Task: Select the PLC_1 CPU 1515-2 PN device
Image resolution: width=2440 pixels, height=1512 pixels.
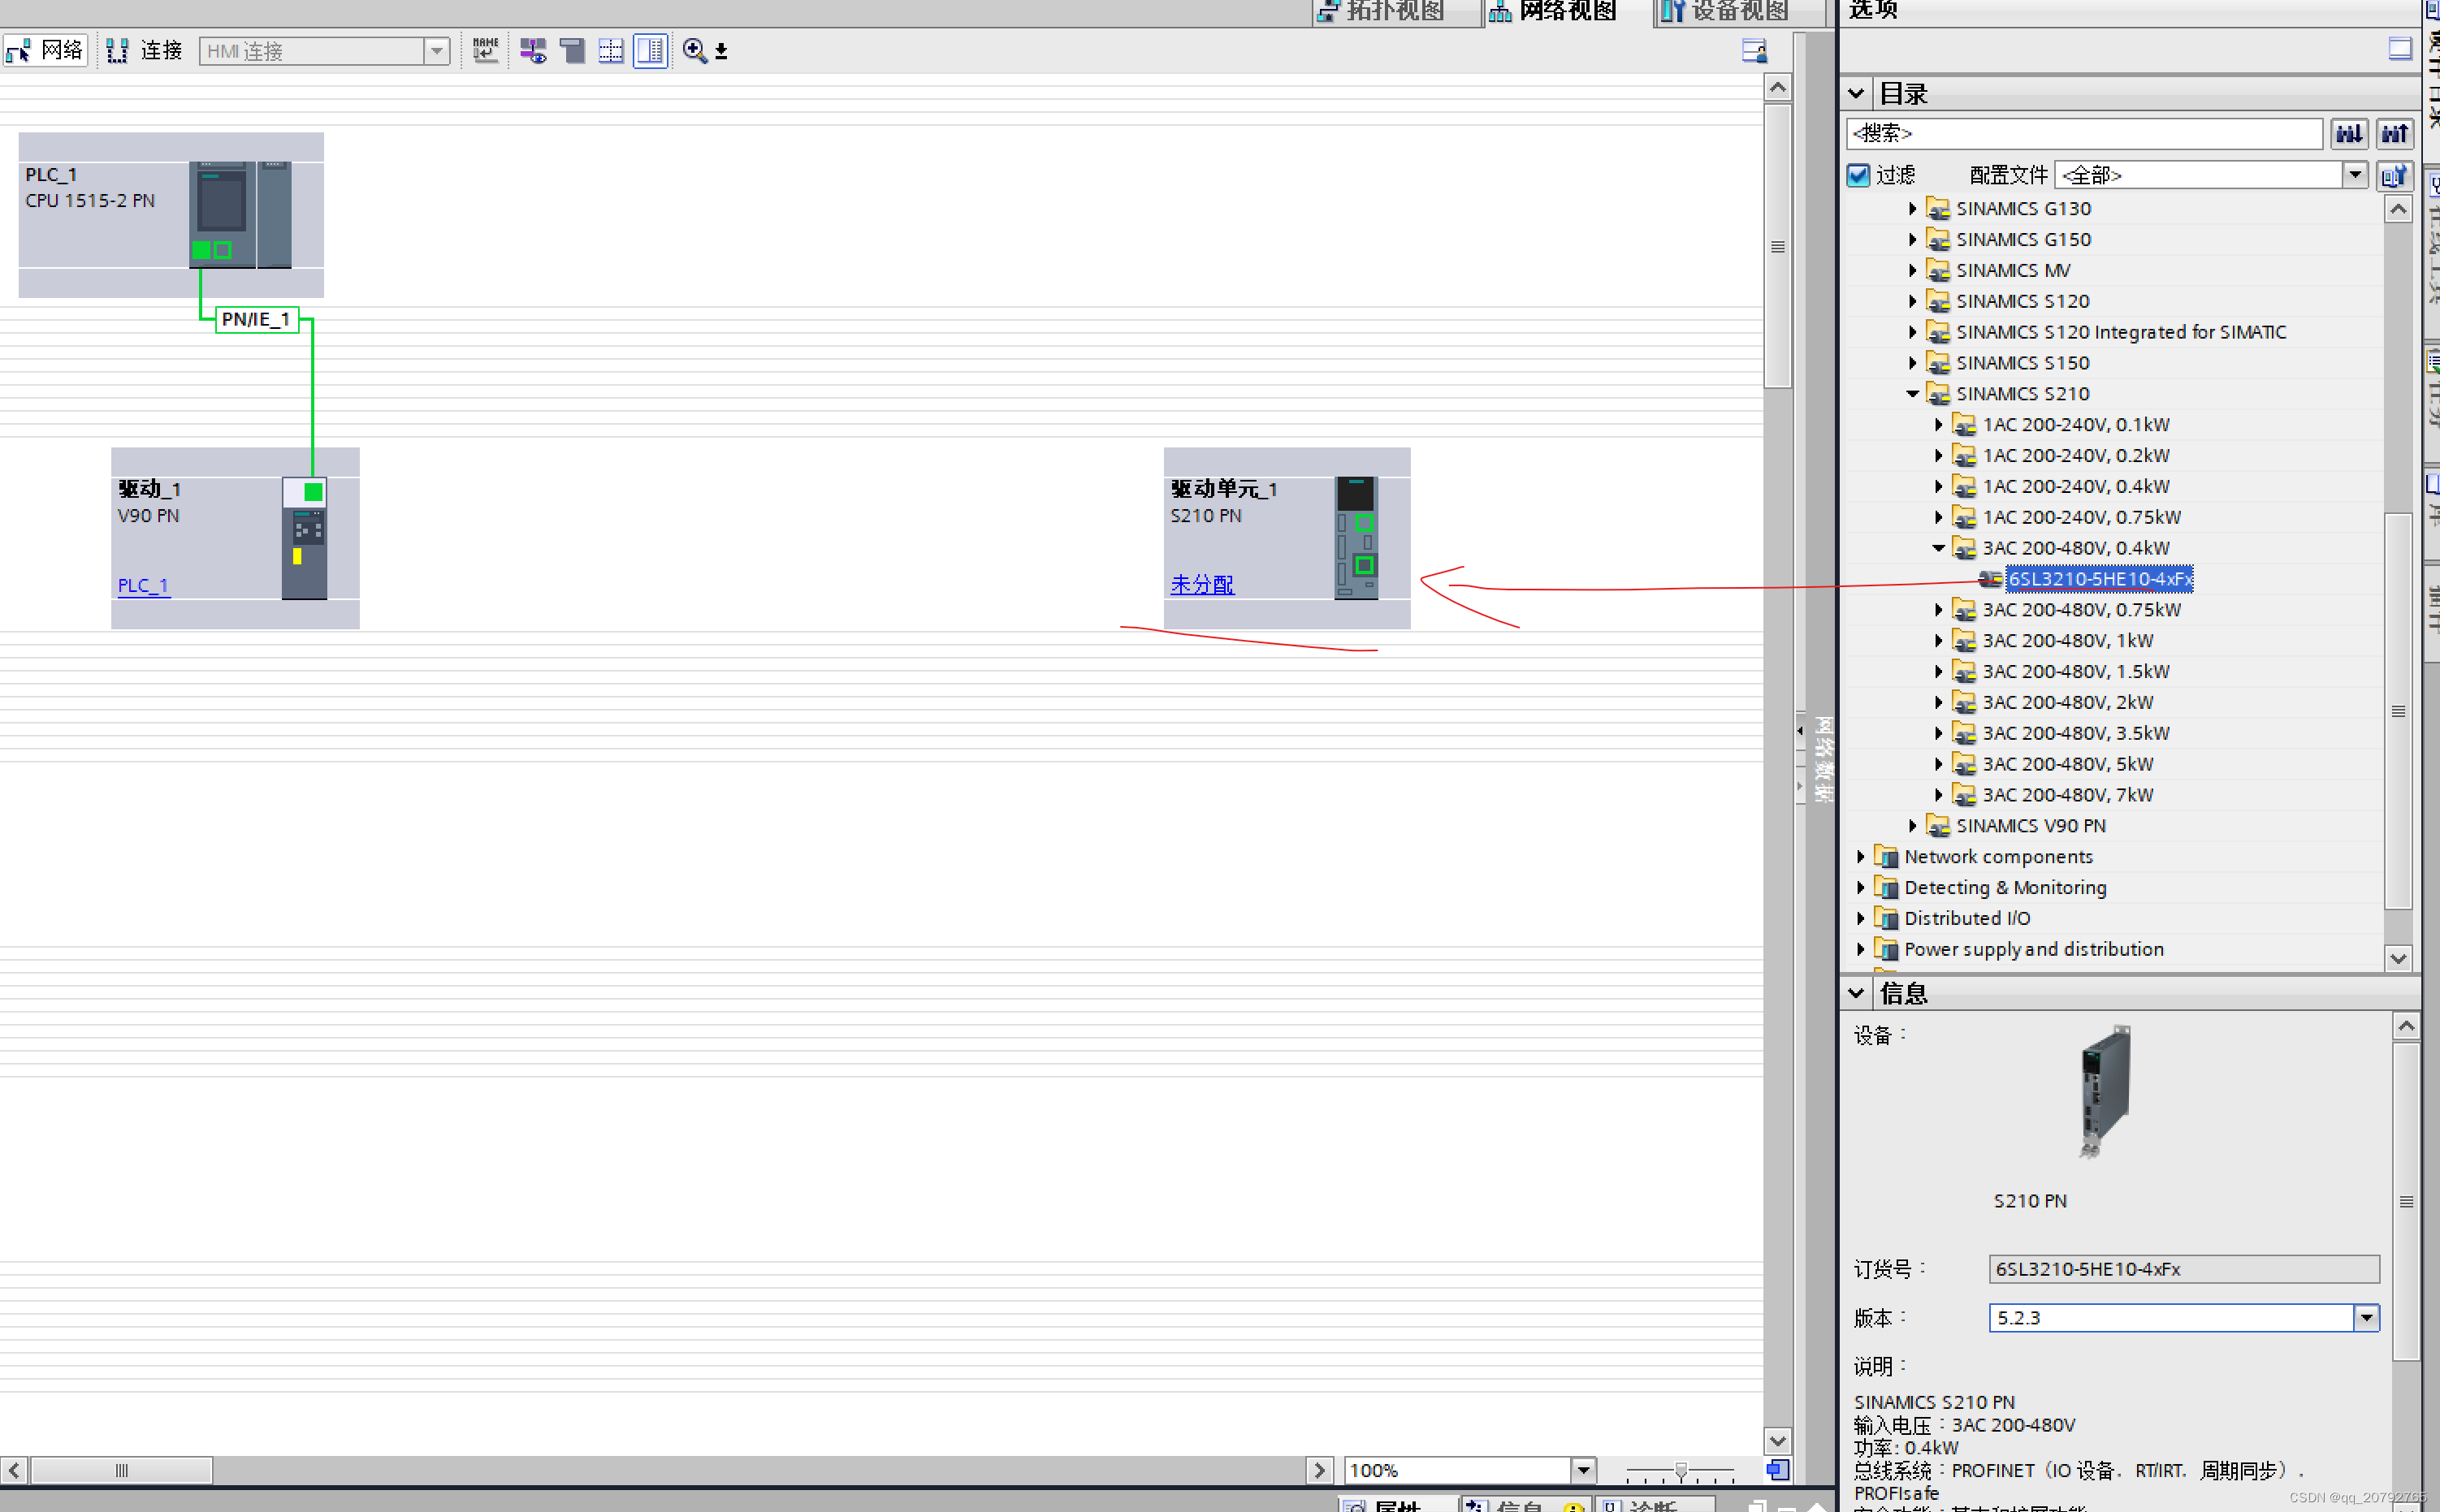Action: [x=171, y=214]
